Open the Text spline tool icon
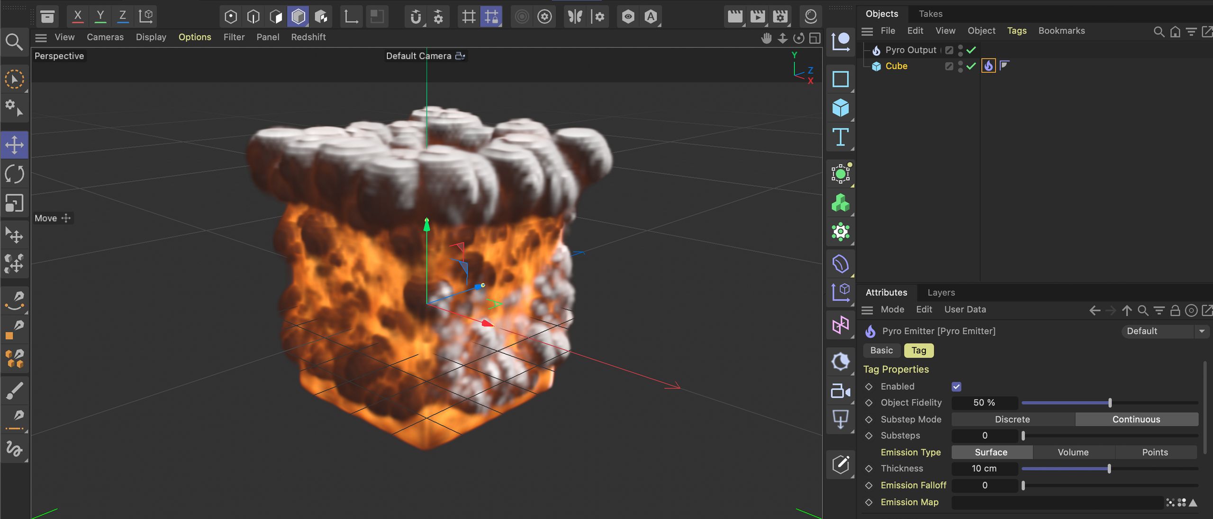This screenshot has width=1213, height=519. click(840, 137)
